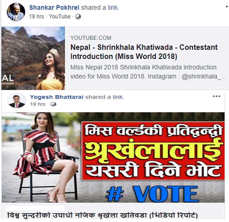Open the options menu on Shankar Pokhrel's post

tap(227, 7)
